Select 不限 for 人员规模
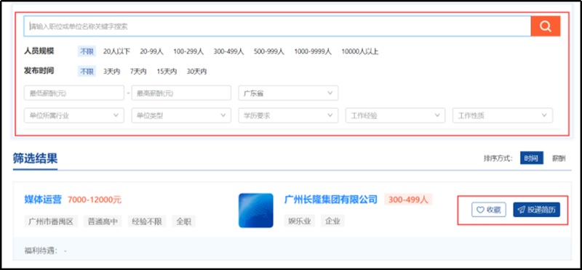Viewport: 582px width, 270px height. [x=87, y=52]
